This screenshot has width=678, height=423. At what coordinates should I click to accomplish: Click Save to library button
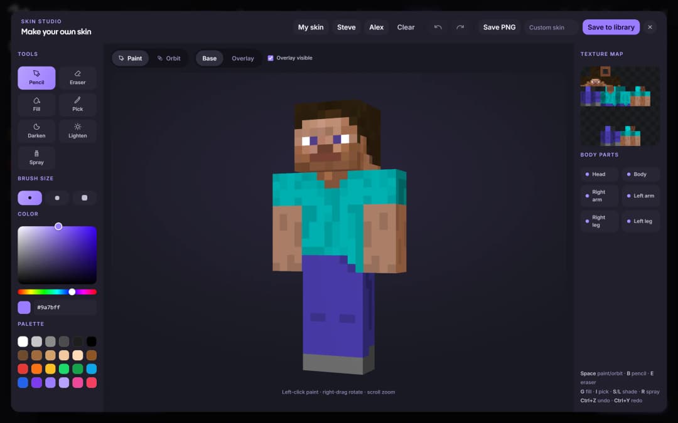611,27
